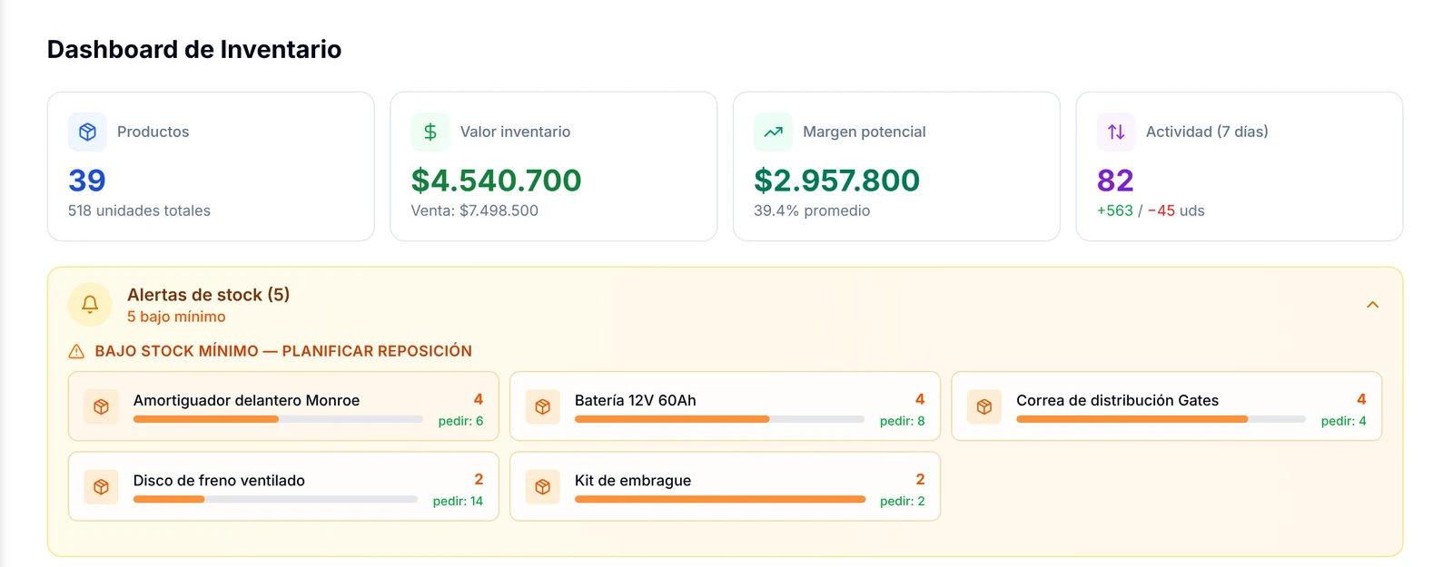Click the 'Actividad (7 días)' card label
Viewport: 1453px width, 567px height.
coord(1207,132)
